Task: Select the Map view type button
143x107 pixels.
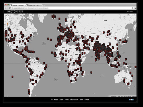Action: (129, 15)
